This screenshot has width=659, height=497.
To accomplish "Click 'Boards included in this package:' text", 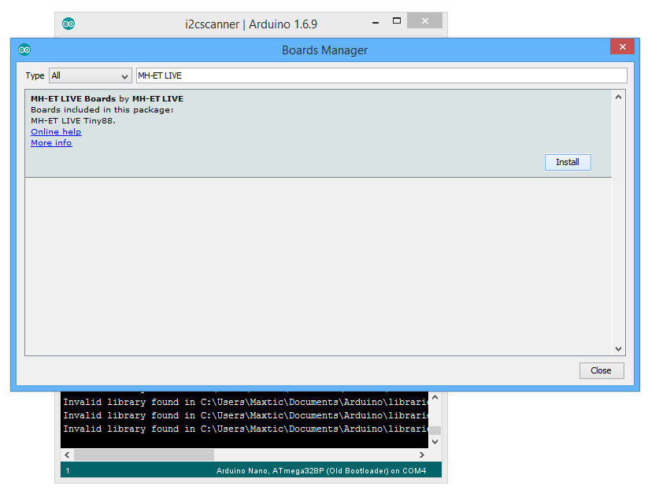I will click(x=102, y=110).
